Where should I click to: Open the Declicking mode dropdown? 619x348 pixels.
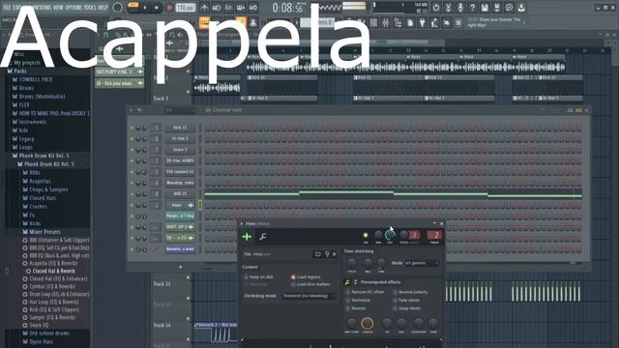point(309,296)
